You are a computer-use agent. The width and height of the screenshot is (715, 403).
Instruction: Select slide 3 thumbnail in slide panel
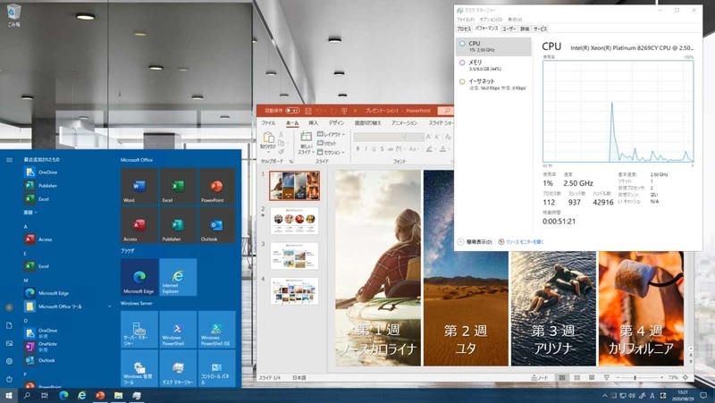click(294, 255)
